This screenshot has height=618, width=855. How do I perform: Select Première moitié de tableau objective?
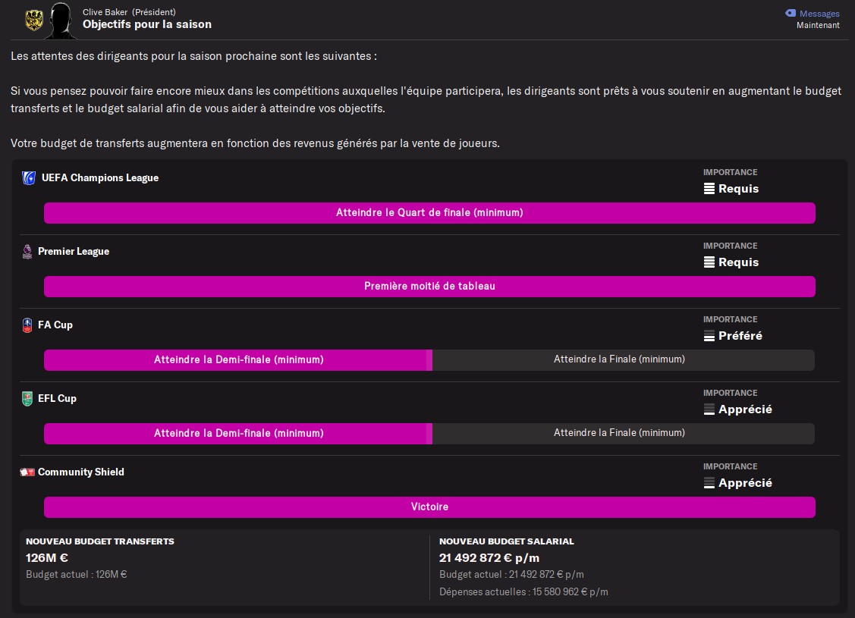429,287
